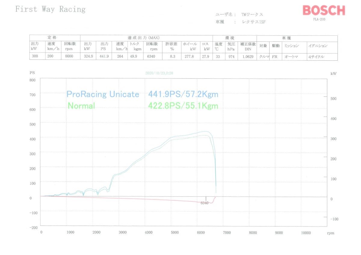Select the blue ProRacing Unicate legend label
Image resolution: width=361 pixels, height=255 pixels.
tap(103, 94)
